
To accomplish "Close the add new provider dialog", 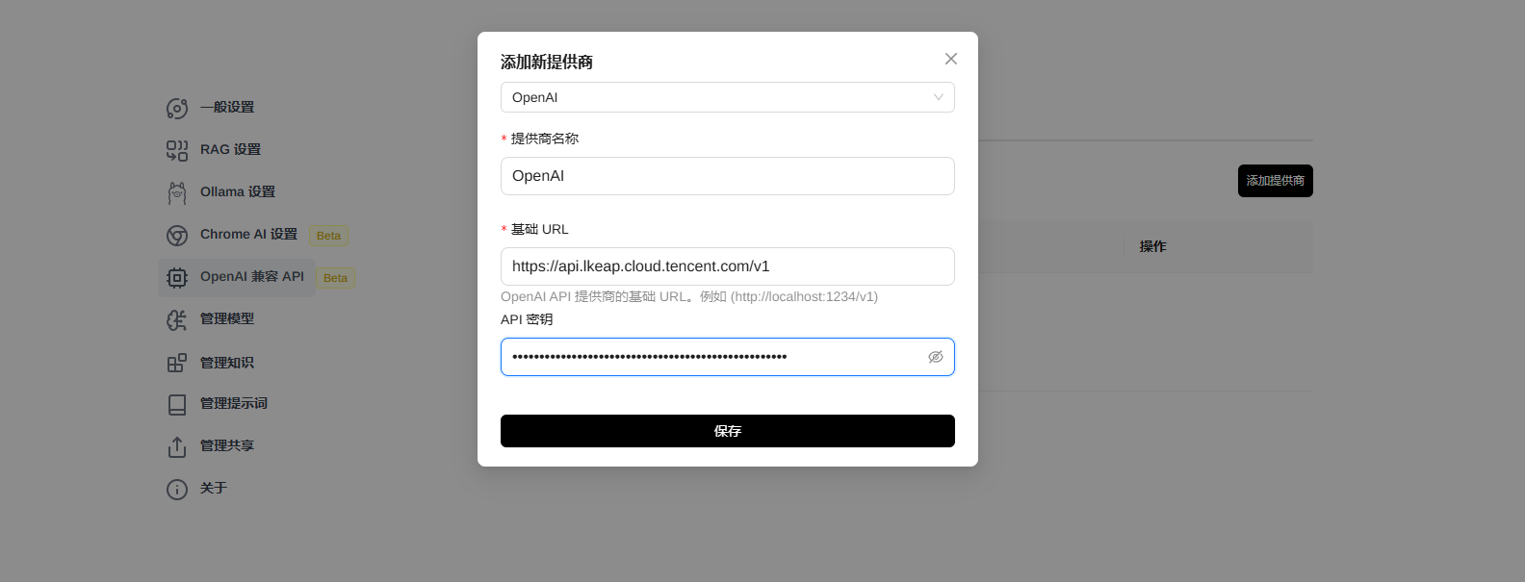I will point(951,59).
